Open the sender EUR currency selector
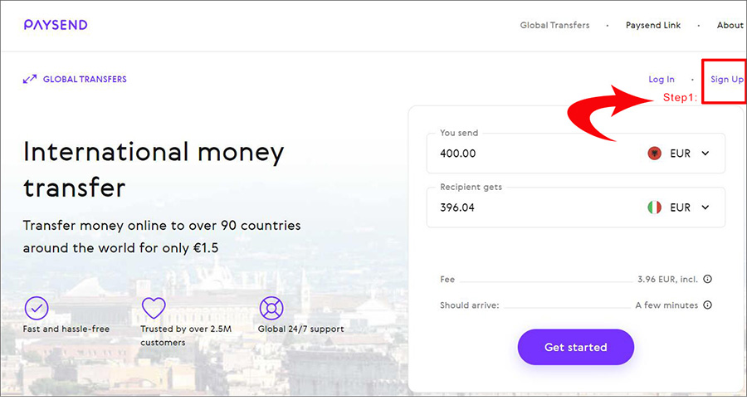Image resolution: width=747 pixels, height=400 pixels. [678, 154]
